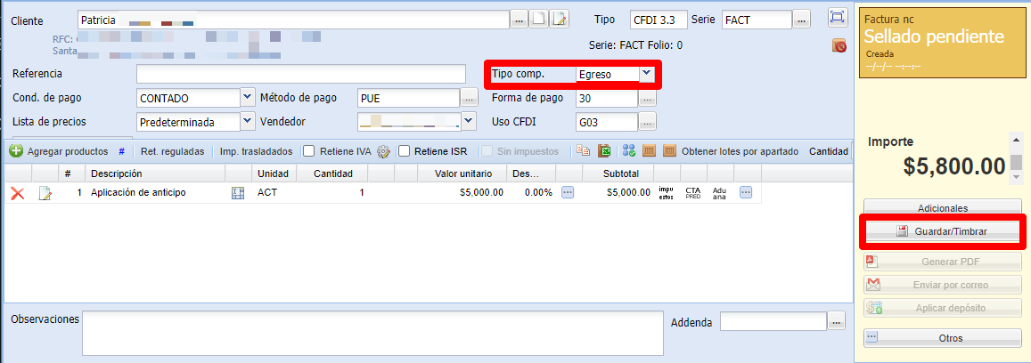Viewport: 1031px width, 363px height.
Task: Open the Vendedor dropdown
Action: pos(469,121)
